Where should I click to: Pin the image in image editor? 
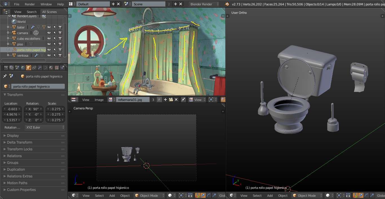(x=183, y=99)
